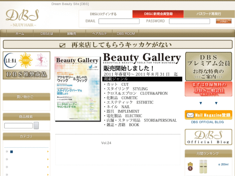Click the エステティック ESTHETIC list entry
The image size is (235, 176).
tap(129, 102)
